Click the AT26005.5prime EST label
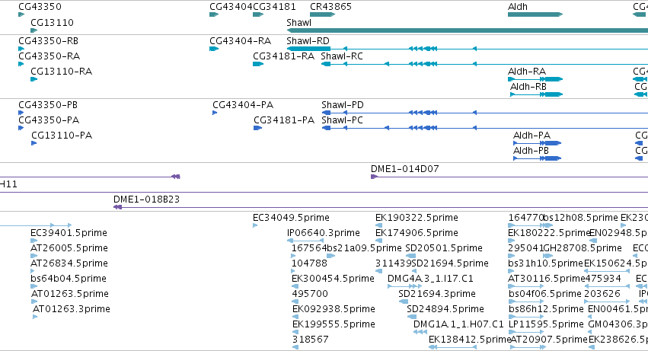The width and height of the screenshot is (648, 351). pyautogui.click(x=69, y=248)
